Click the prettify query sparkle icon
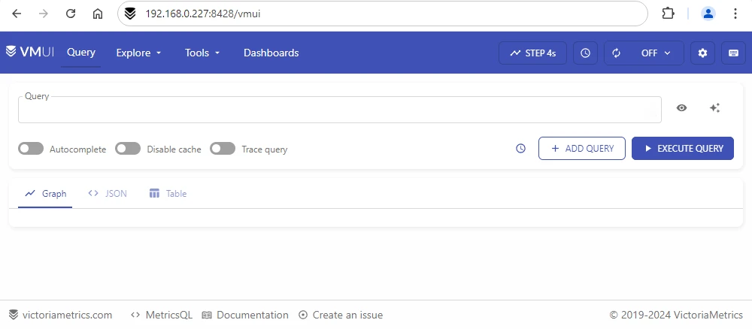752x329 pixels. pos(714,108)
